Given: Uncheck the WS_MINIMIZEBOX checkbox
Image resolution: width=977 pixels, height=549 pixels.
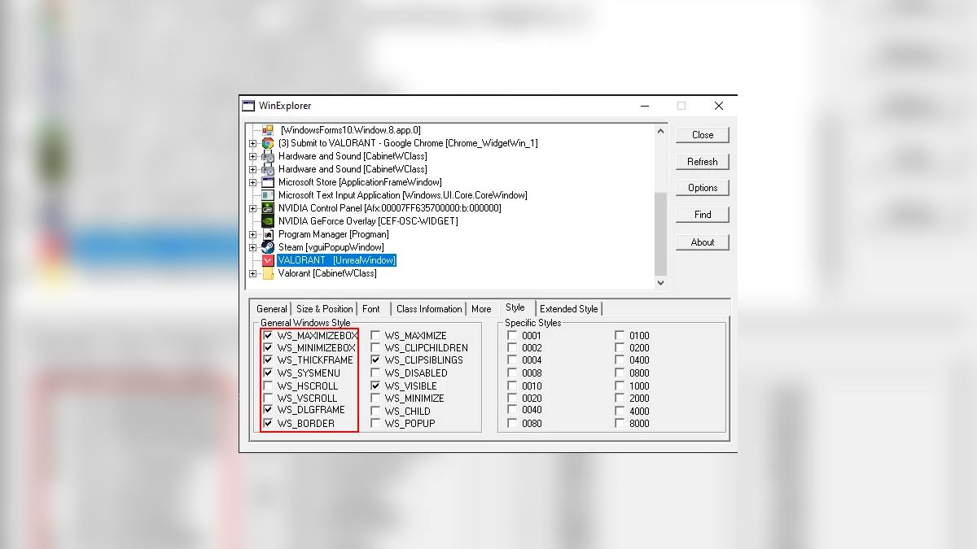Looking at the screenshot, I should [268, 347].
